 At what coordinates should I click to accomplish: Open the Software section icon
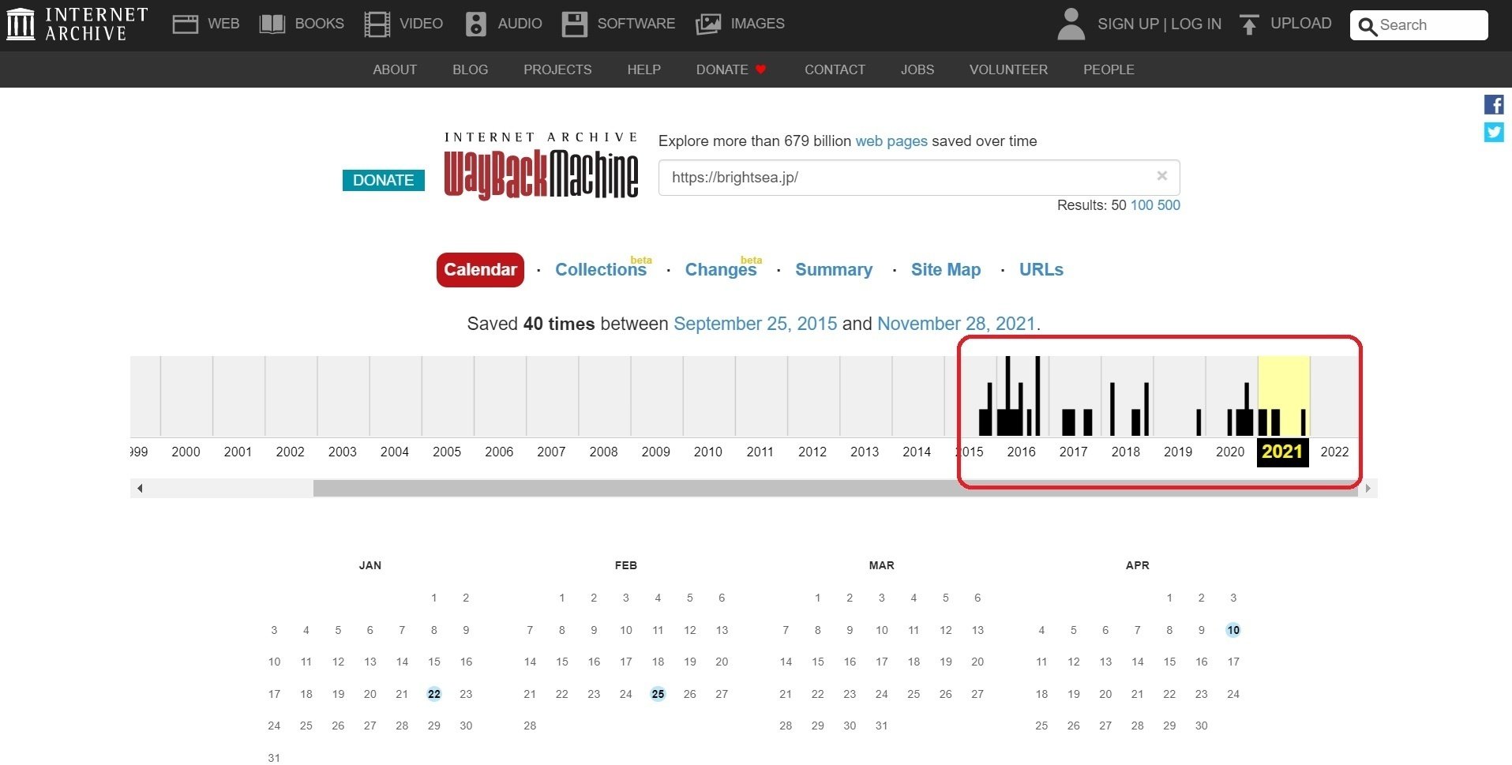click(x=574, y=24)
